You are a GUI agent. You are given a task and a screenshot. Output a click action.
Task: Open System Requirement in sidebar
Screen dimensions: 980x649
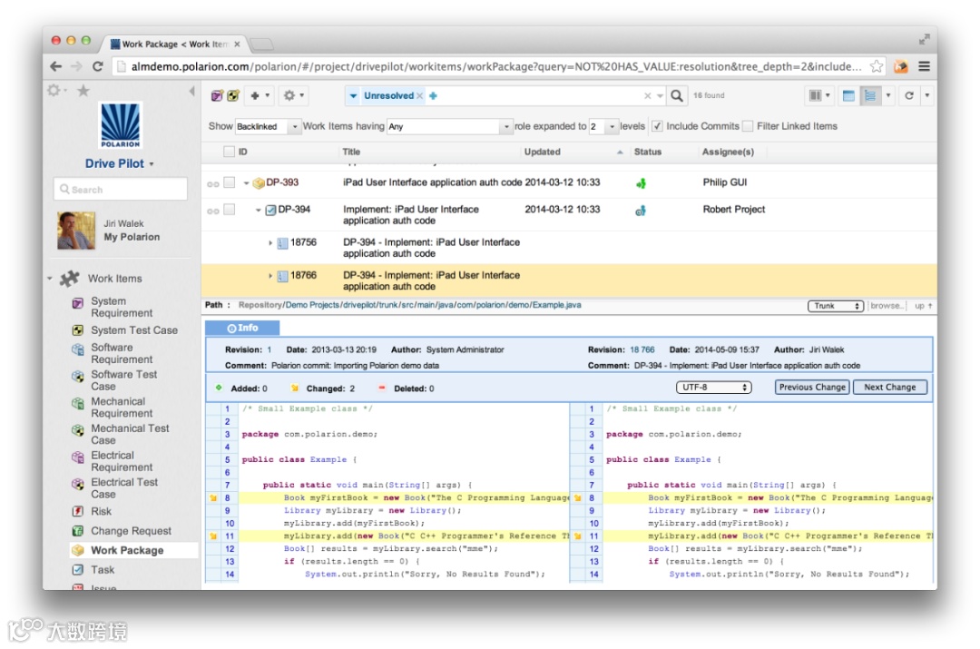pos(122,307)
